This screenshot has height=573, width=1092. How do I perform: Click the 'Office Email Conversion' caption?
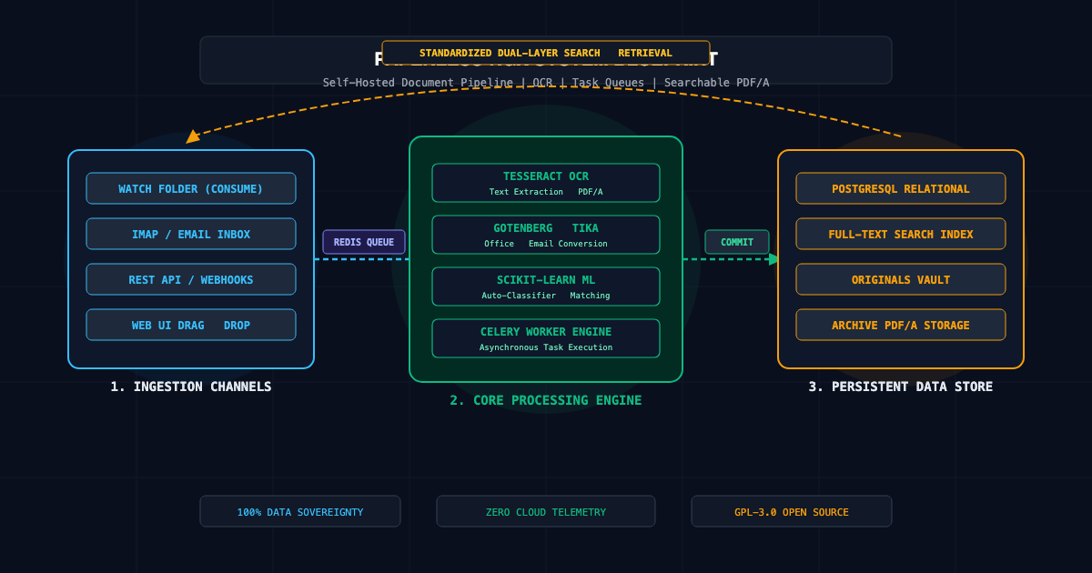tap(546, 244)
